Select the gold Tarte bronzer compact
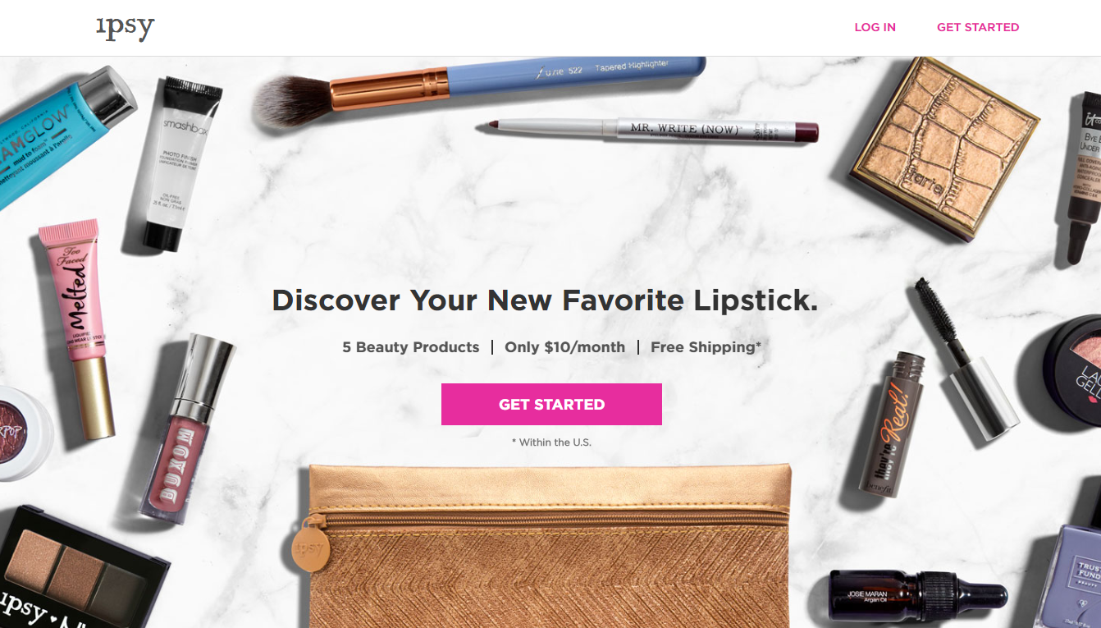 pos(944,147)
